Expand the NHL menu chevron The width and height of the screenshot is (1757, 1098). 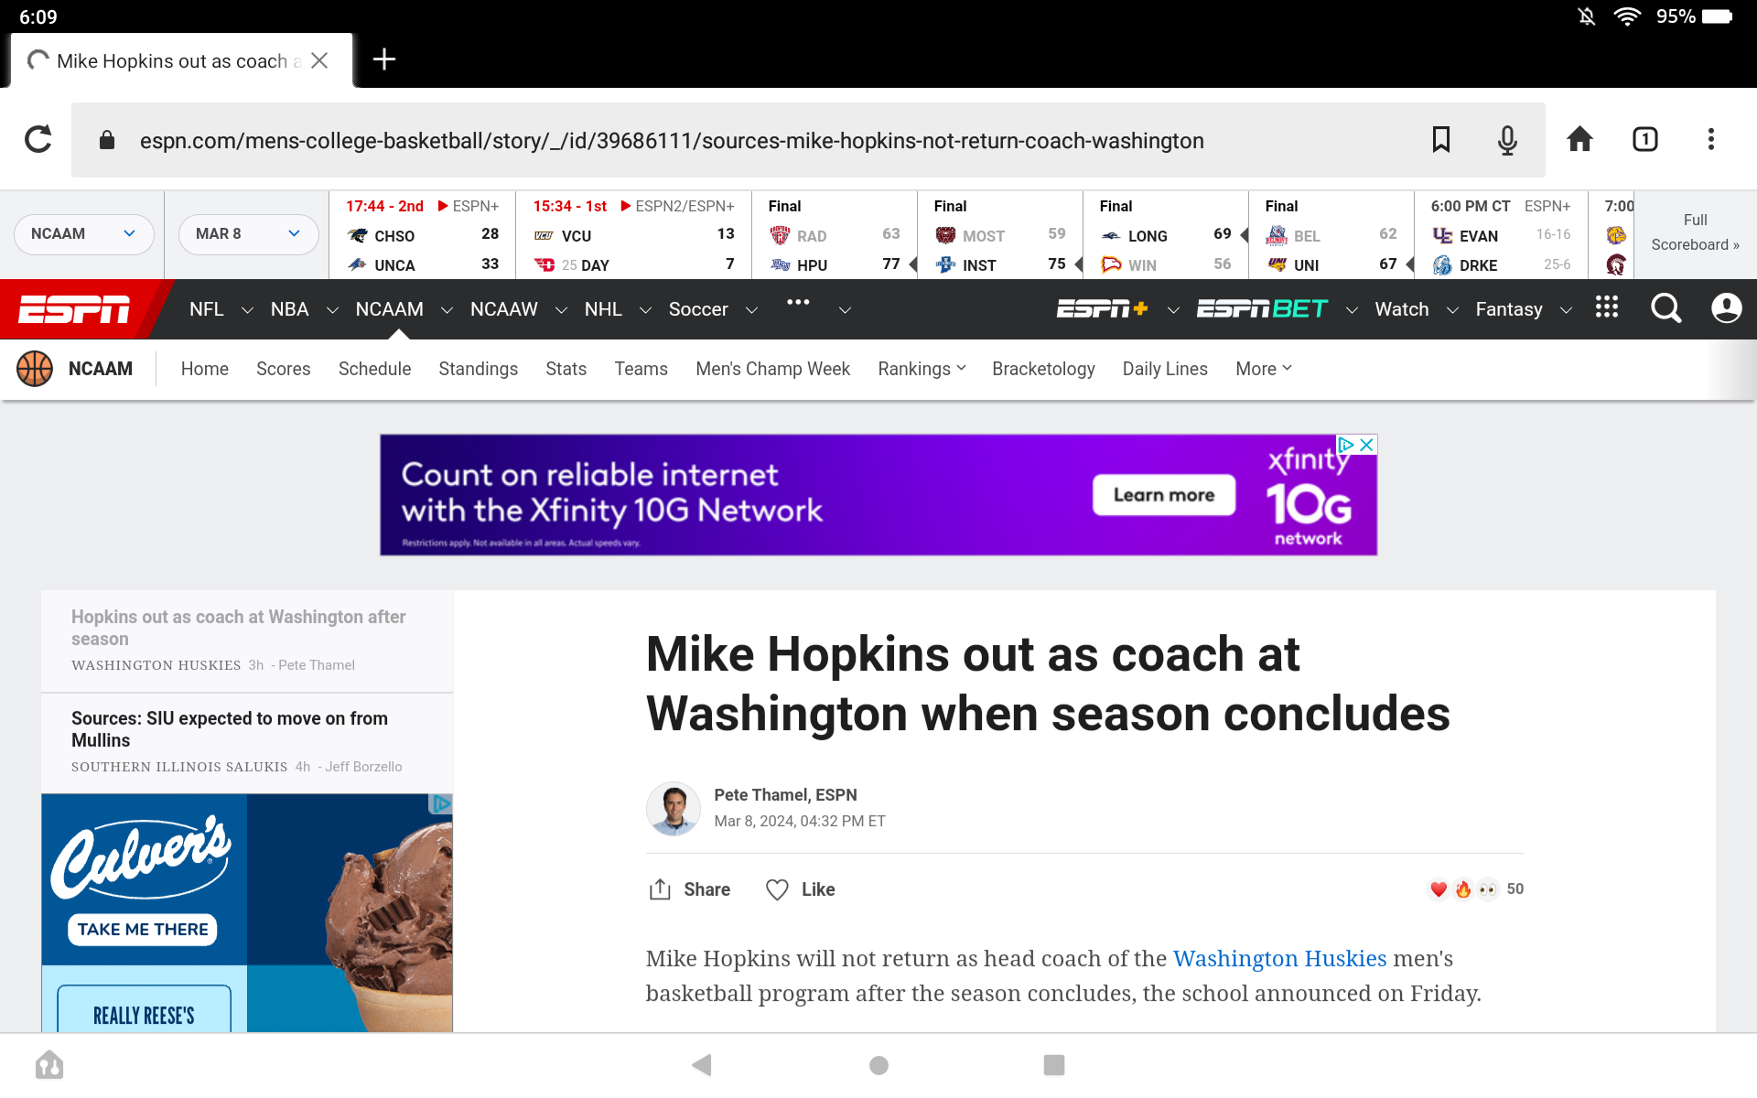click(x=645, y=310)
